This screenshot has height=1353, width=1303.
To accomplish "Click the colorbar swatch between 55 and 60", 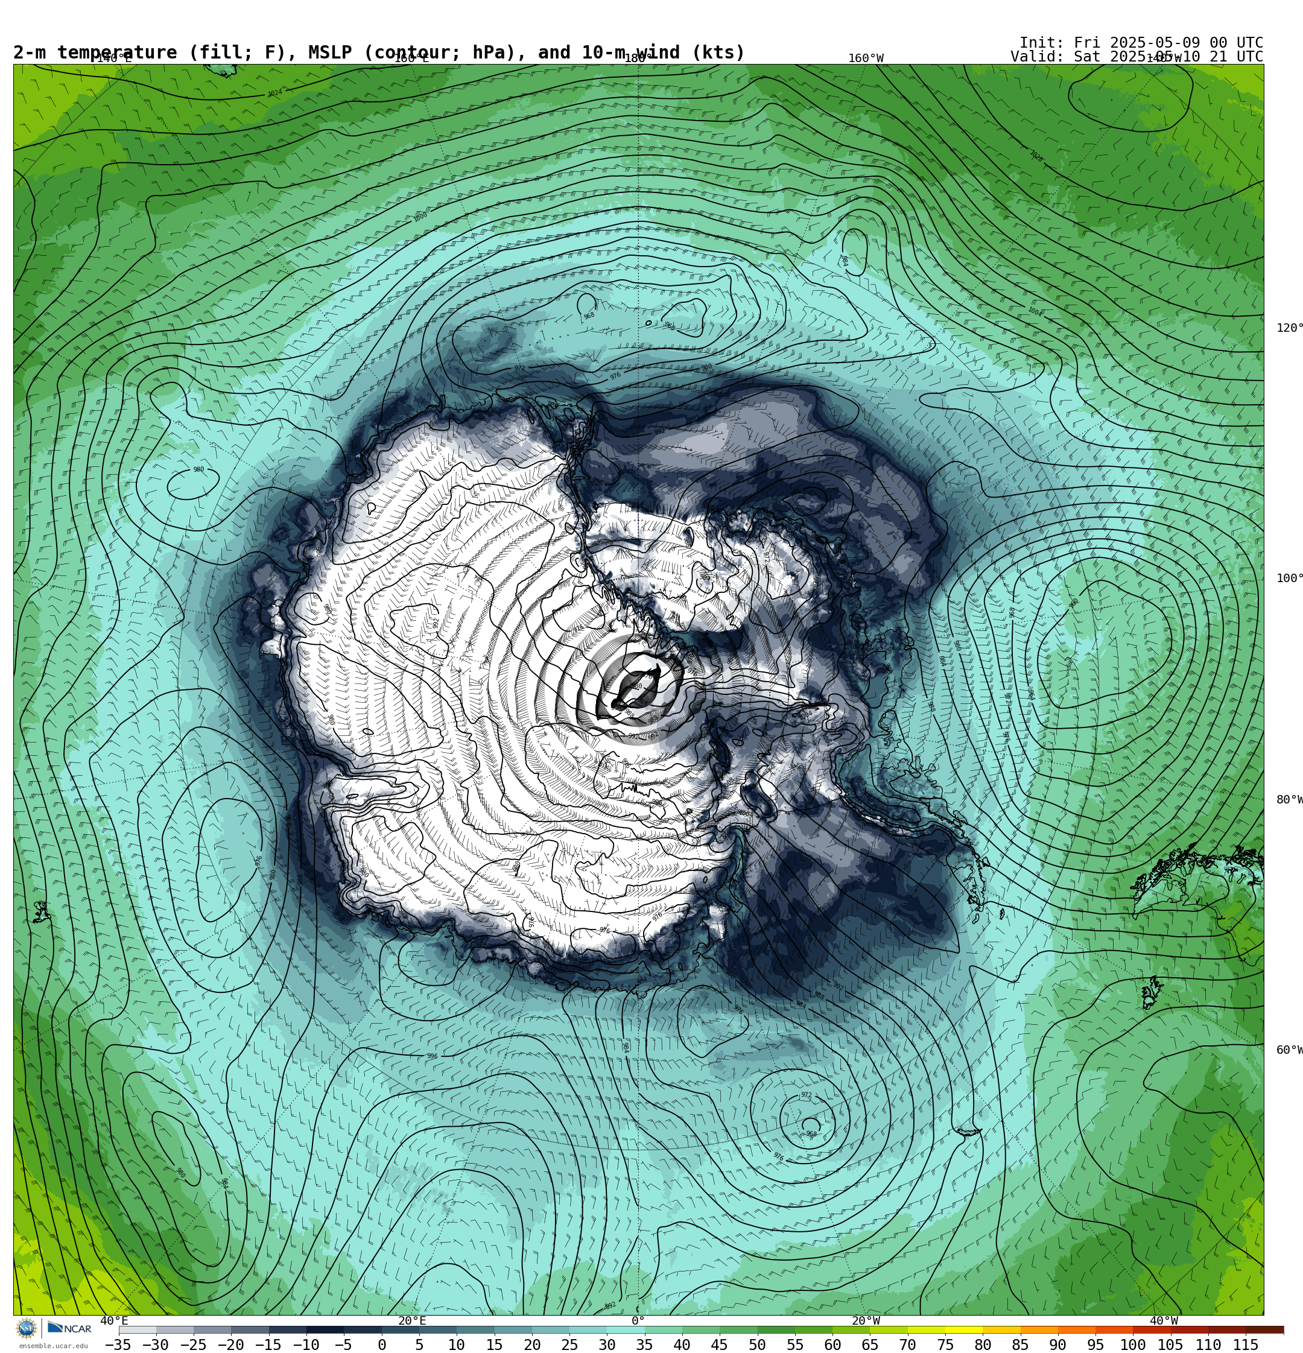I will [x=813, y=1329].
